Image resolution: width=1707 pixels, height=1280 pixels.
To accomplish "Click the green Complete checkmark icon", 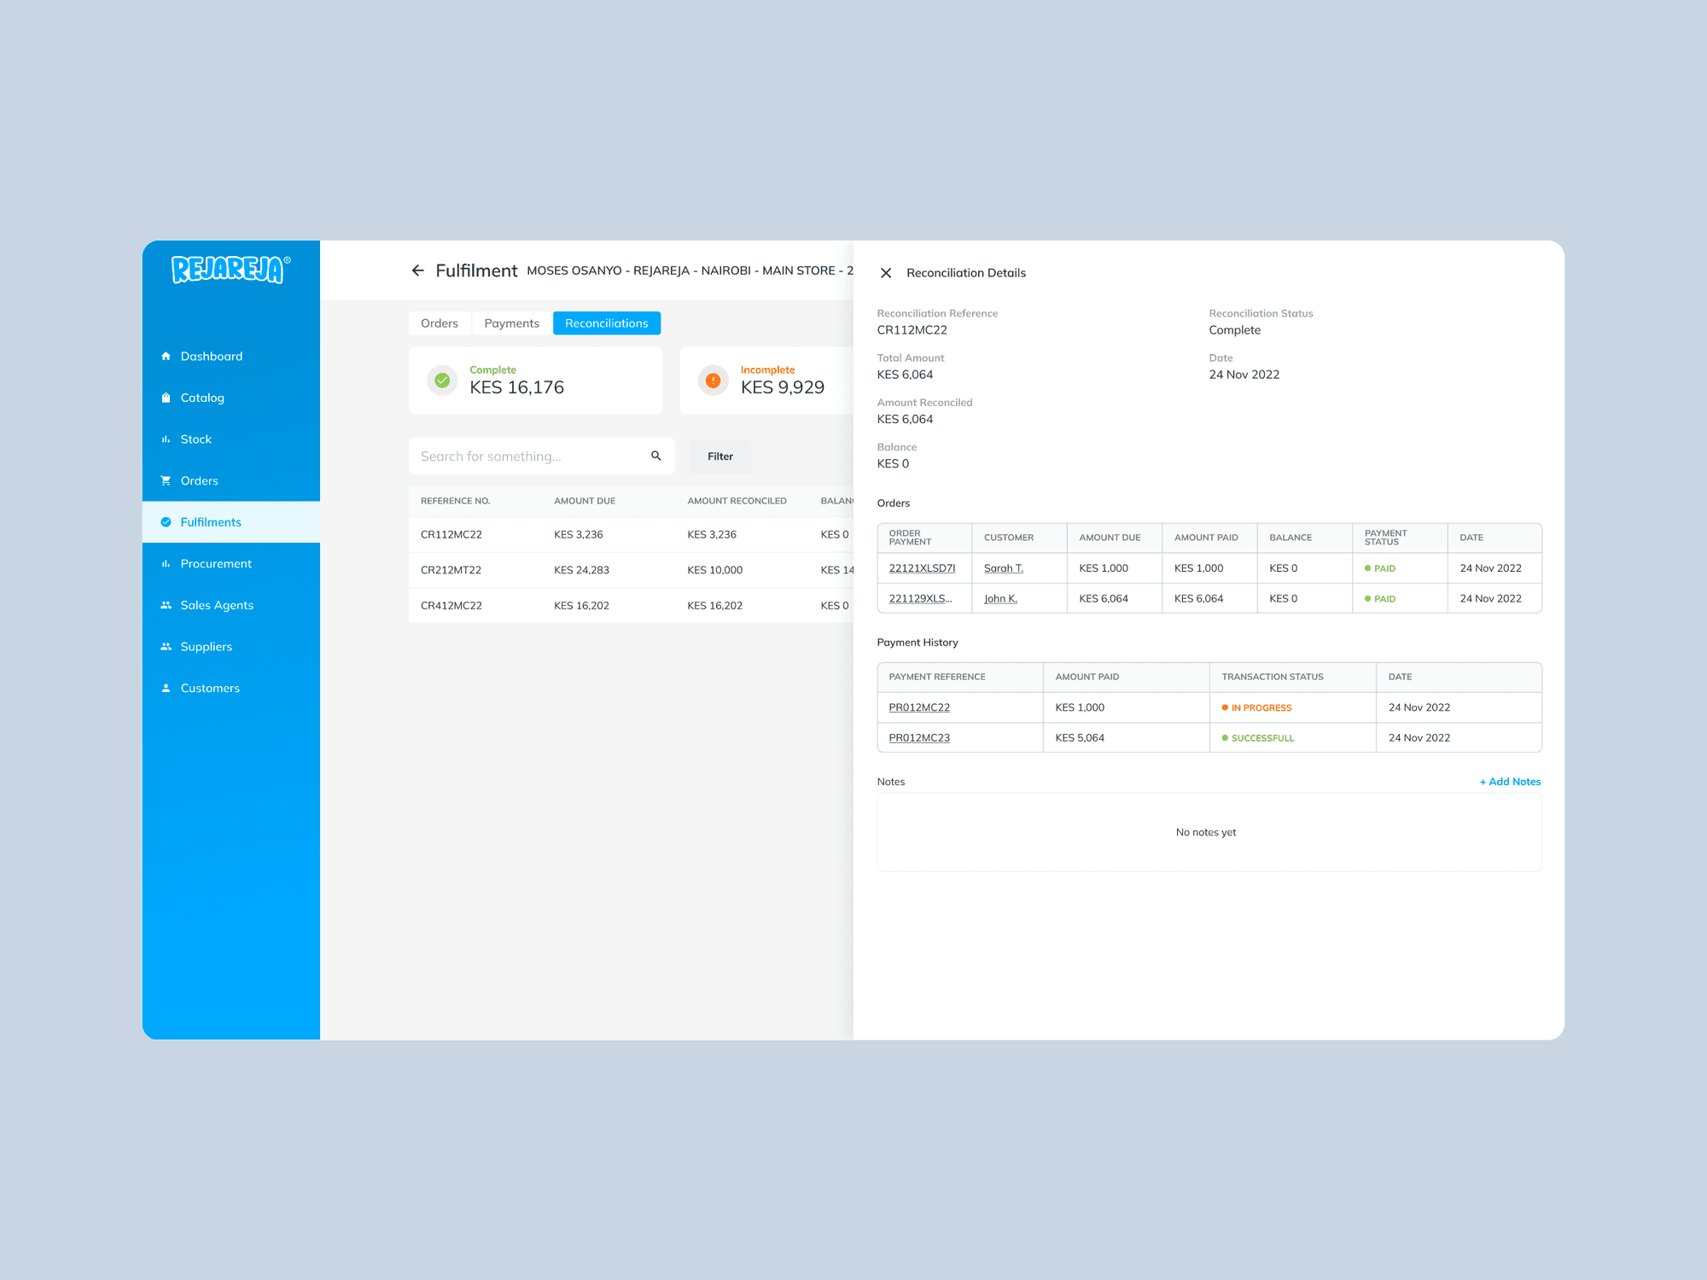I will tap(442, 381).
